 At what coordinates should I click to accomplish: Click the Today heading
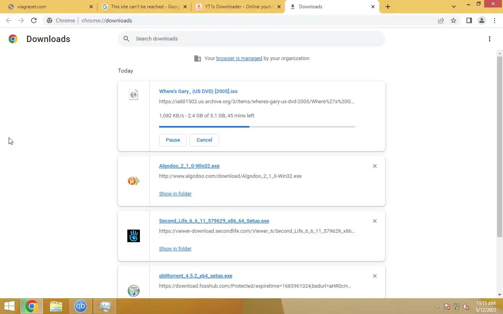coord(125,71)
